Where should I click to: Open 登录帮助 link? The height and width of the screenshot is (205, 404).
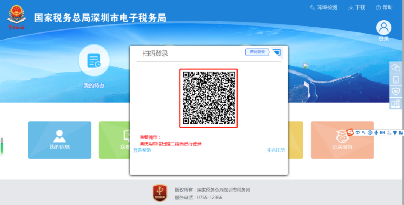[x=142, y=150]
